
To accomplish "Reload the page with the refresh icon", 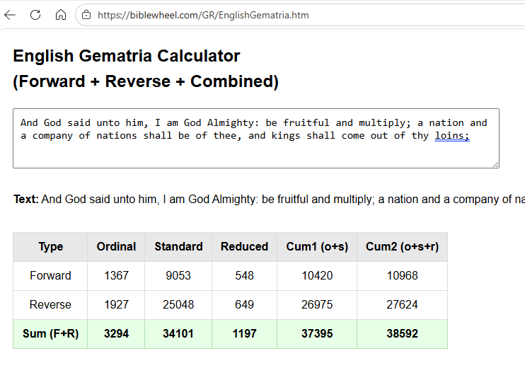I will pos(35,15).
